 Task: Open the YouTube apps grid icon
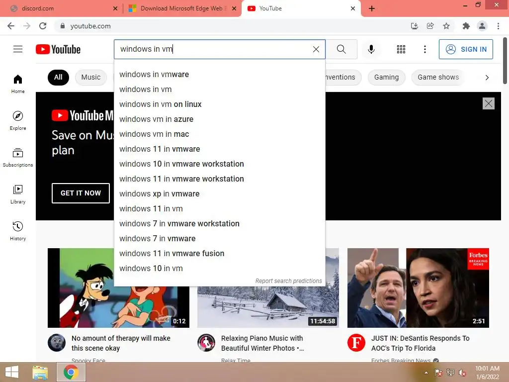click(x=401, y=49)
